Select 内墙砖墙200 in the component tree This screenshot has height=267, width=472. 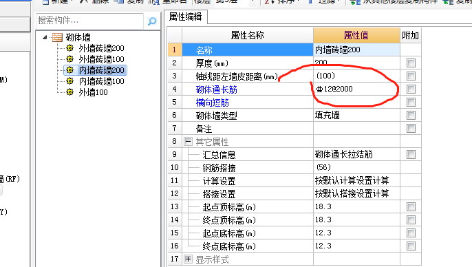[x=101, y=70]
